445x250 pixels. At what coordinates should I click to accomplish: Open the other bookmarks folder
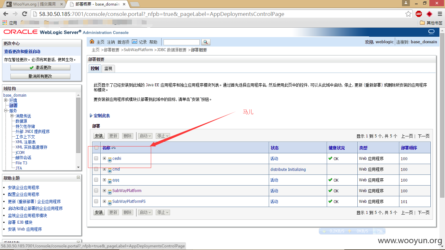[431, 23]
